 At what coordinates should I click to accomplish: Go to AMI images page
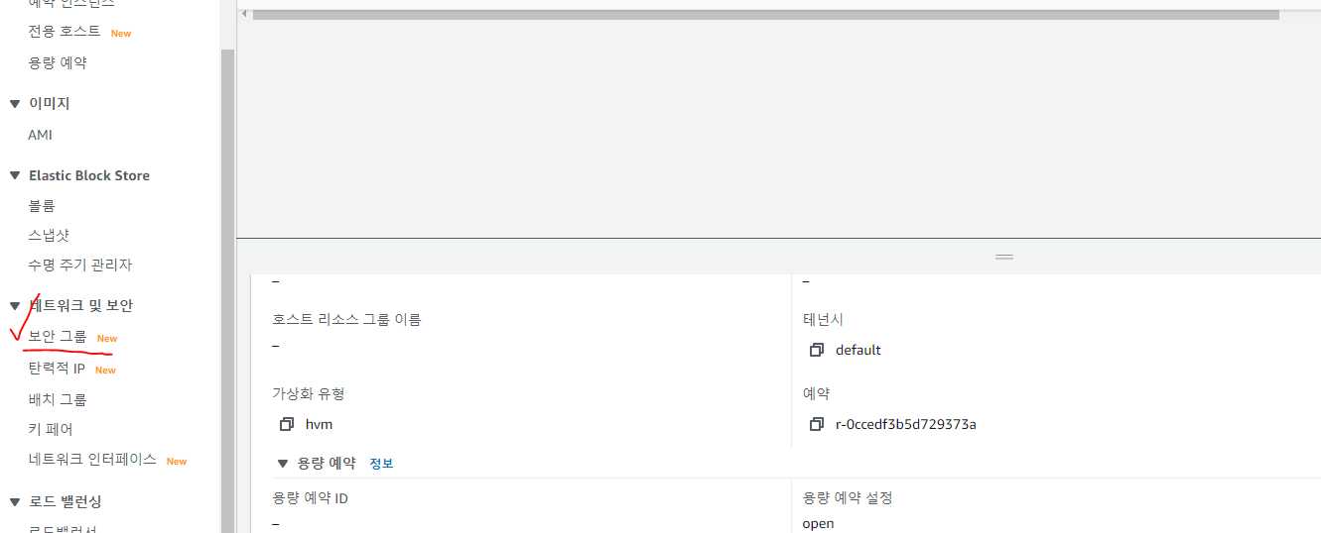point(41,135)
